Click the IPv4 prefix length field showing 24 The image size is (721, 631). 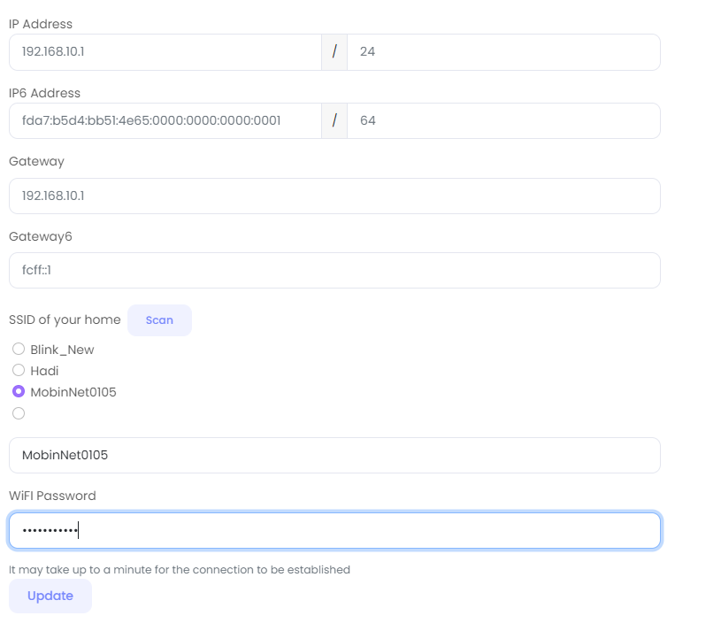[x=502, y=52]
